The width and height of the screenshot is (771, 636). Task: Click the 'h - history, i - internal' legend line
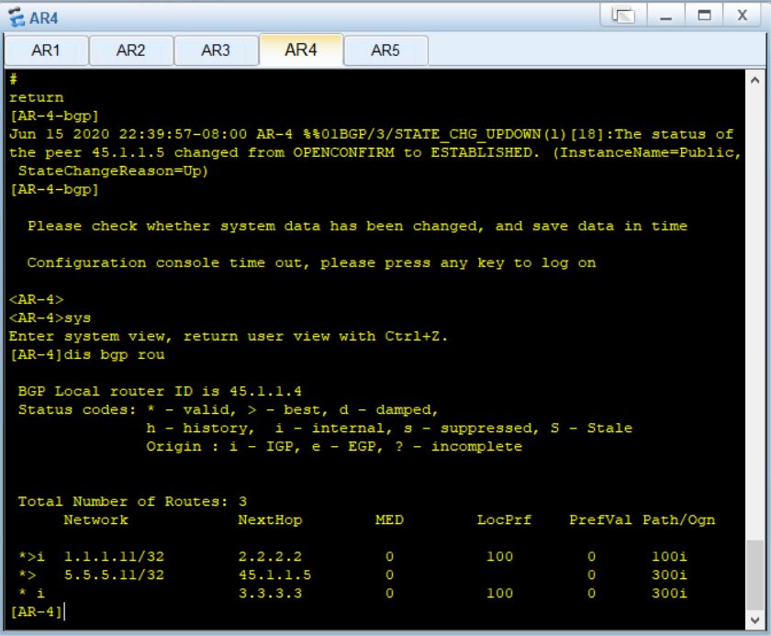[x=389, y=428]
